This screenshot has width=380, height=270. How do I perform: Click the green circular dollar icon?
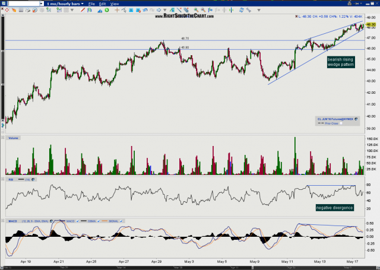[x=107, y=10]
